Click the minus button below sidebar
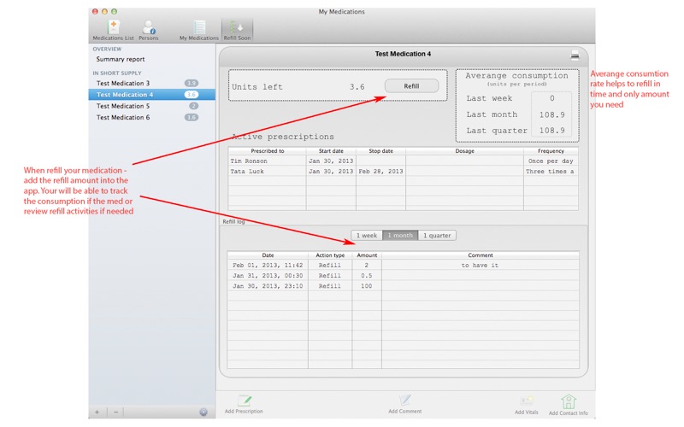The width and height of the screenshot is (684, 427). pyautogui.click(x=115, y=412)
